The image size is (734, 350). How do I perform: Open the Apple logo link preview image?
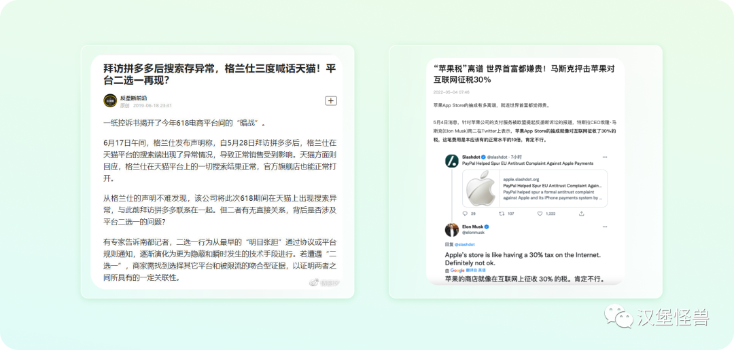[480, 189]
